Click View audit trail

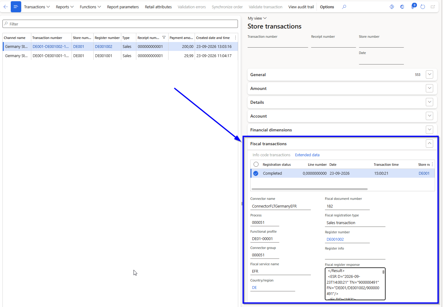(301, 7)
